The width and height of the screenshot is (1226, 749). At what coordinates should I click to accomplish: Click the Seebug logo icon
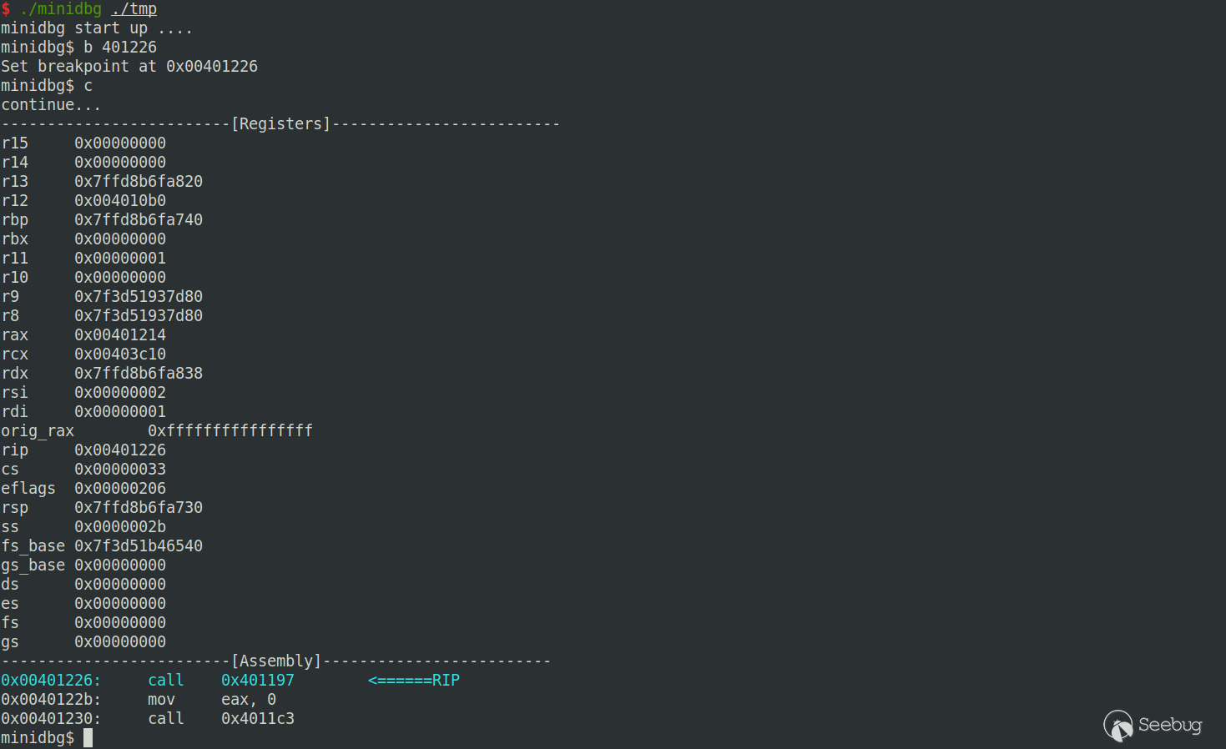pyautogui.click(x=1118, y=726)
